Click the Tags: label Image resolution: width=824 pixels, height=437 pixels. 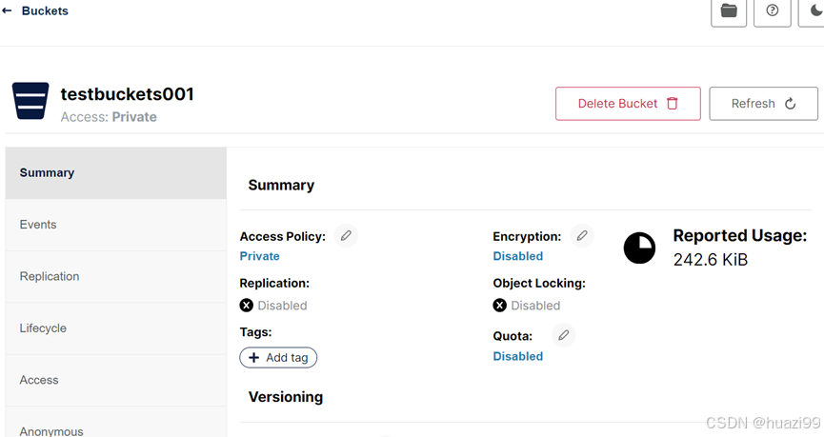[x=255, y=332]
